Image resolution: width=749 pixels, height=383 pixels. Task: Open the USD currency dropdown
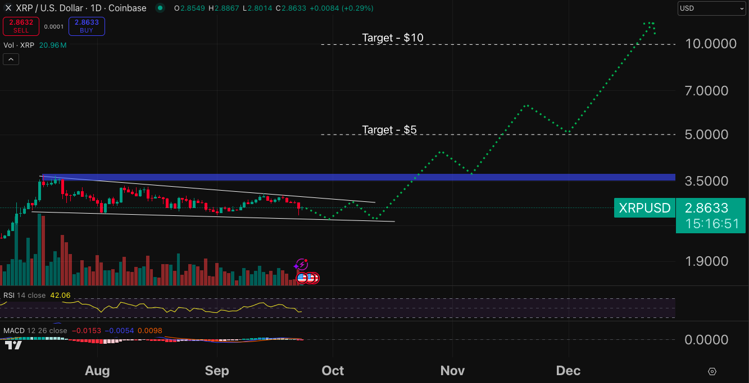coord(711,8)
